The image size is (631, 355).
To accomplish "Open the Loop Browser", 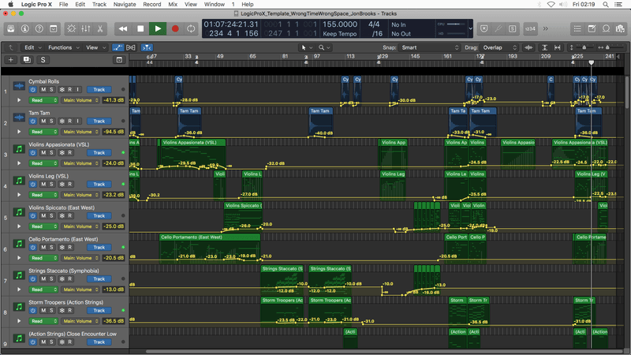I will pos(606,28).
